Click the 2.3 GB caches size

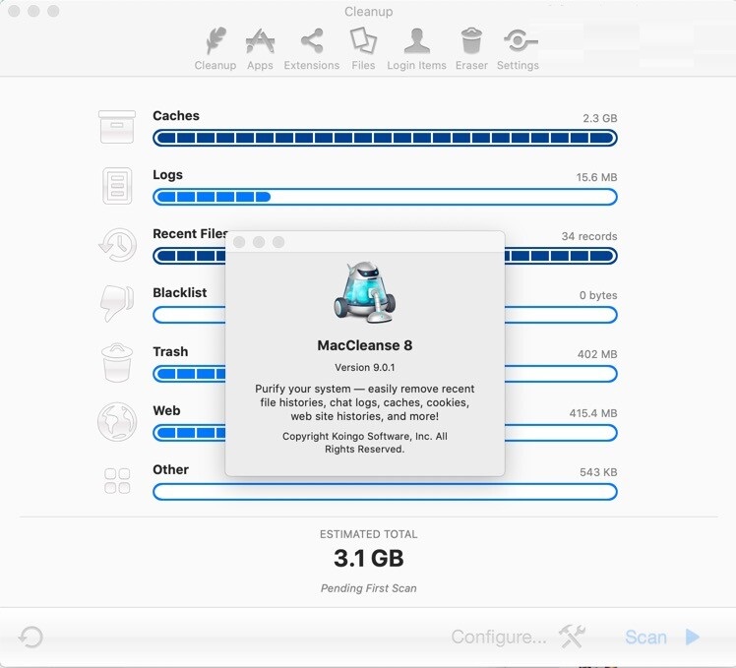point(600,118)
